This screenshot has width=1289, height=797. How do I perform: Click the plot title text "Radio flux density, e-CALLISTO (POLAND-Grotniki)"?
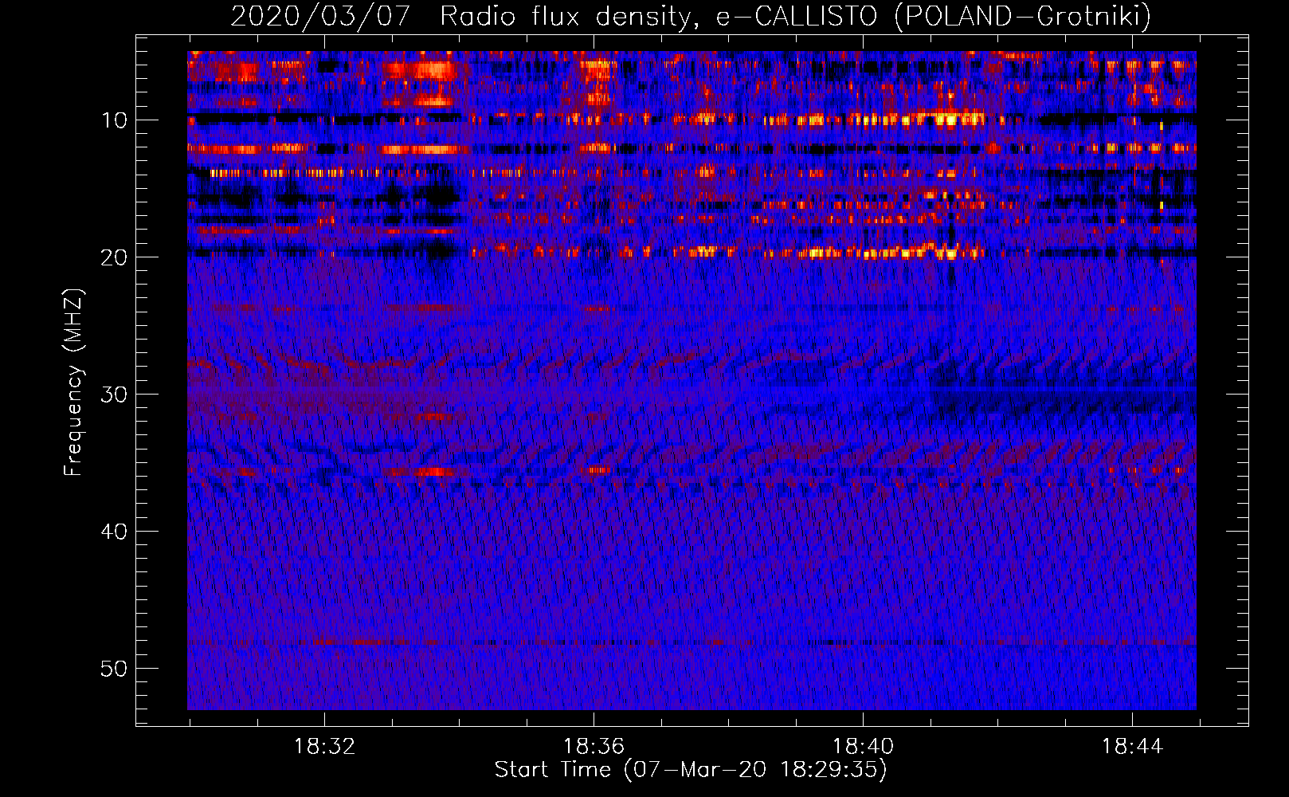tap(795, 16)
